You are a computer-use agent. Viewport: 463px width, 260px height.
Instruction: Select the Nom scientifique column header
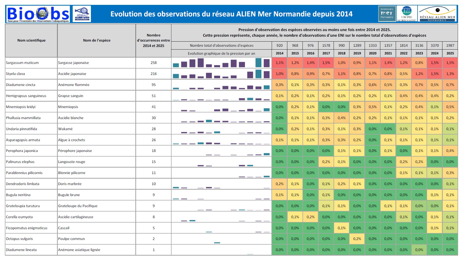pyautogui.click(x=31, y=40)
